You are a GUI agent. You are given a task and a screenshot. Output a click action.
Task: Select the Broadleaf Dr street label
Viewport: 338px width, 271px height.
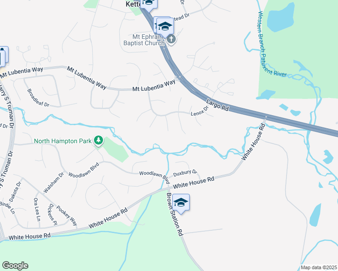click(38, 98)
